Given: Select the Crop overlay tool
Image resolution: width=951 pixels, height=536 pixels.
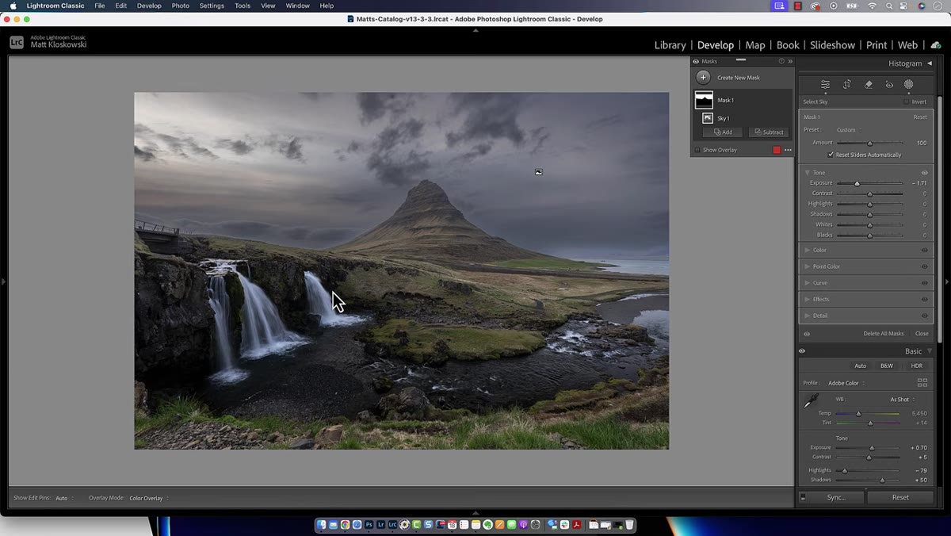Looking at the screenshot, I should (847, 84).
